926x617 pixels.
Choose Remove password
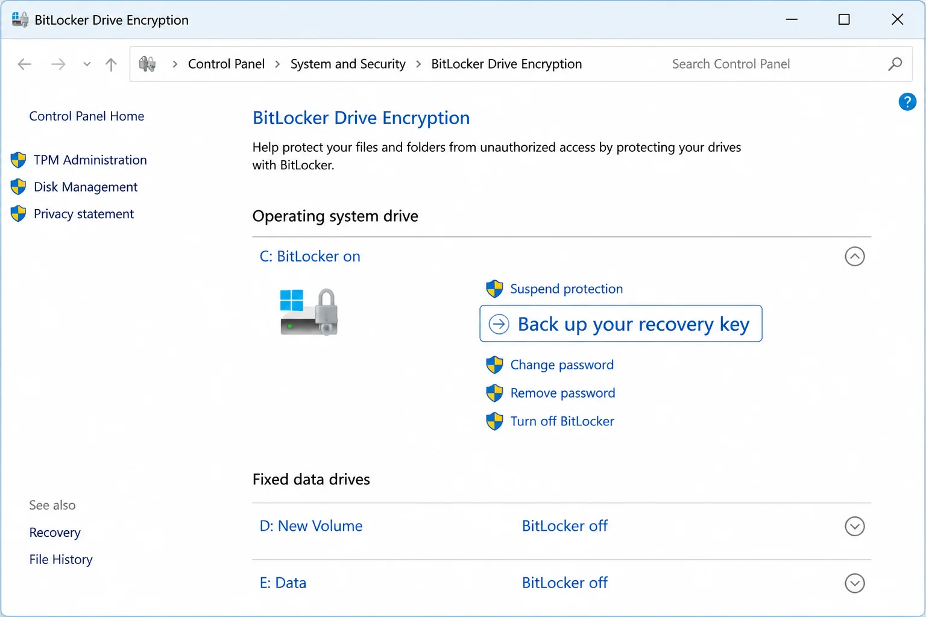click(x=562, y=393)
